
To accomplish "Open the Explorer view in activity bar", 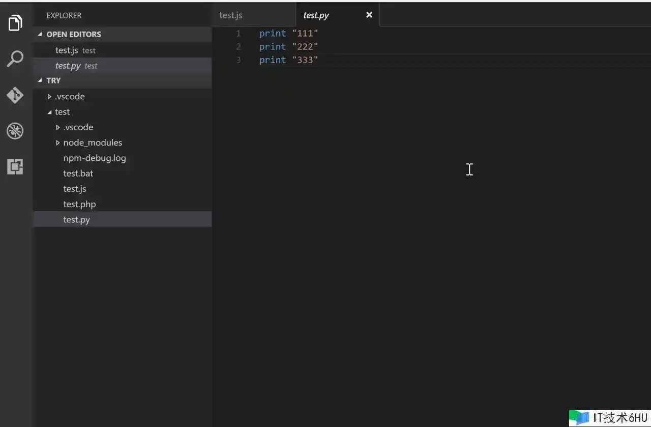I will pyautogui.click(x=15, y=23).
